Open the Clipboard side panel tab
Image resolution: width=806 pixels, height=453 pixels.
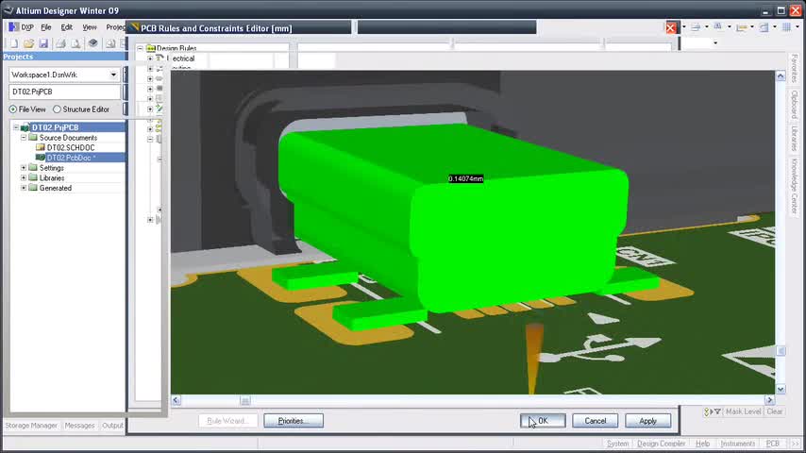[x=795, y=105]
